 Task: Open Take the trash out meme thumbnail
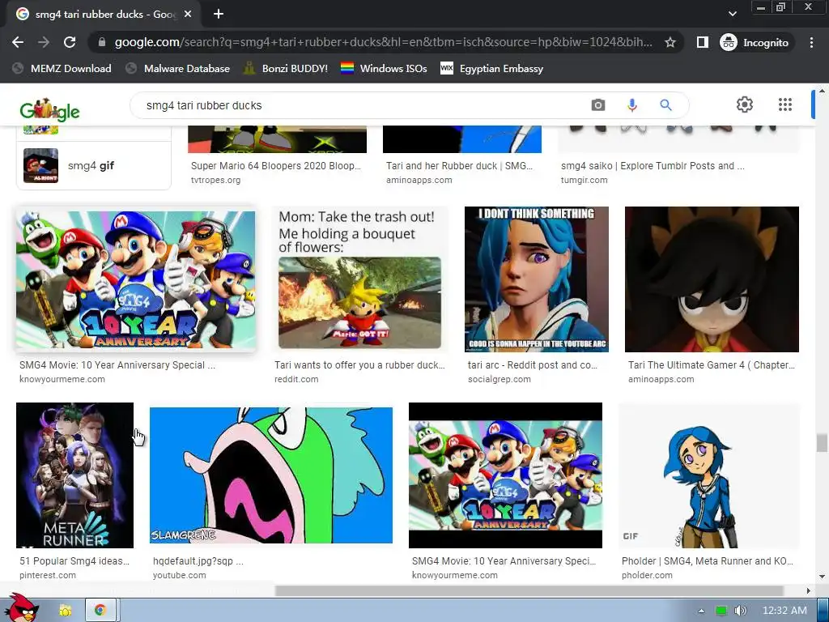click(x=359, y=279)
